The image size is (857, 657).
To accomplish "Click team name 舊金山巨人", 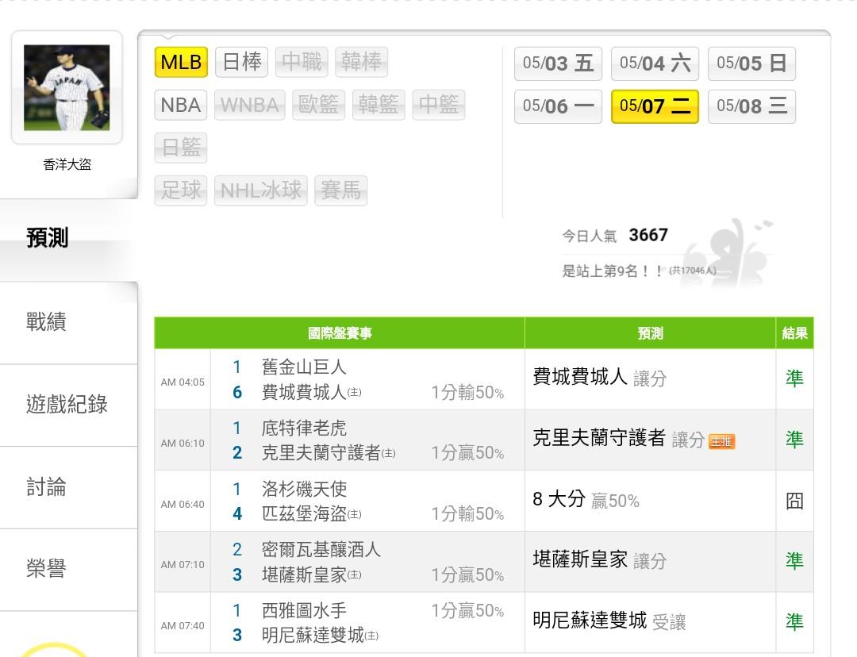I will point(304,367).
